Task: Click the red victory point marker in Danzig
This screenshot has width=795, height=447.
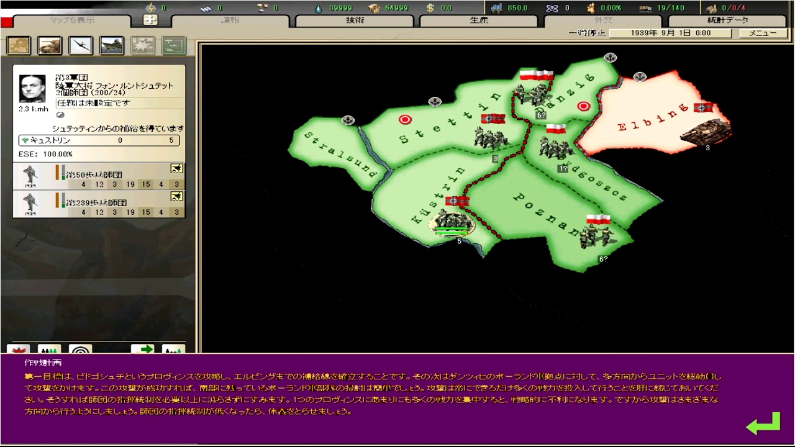Action: 583,106
